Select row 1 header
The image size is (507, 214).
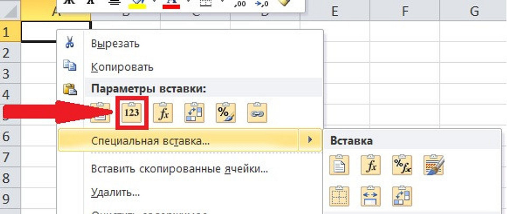[x=11, y=32]
